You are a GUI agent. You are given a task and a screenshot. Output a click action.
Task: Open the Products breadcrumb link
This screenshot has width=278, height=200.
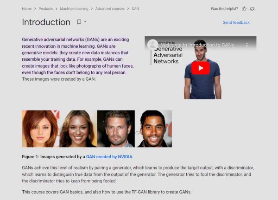pos(46,9)
